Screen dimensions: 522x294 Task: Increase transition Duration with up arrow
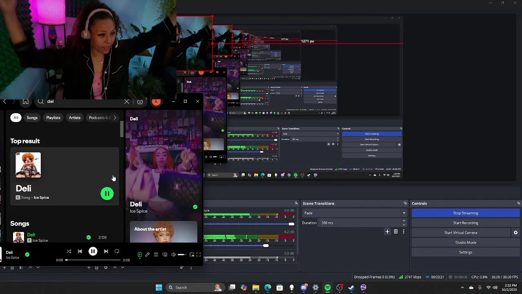[x=404, y=221]
